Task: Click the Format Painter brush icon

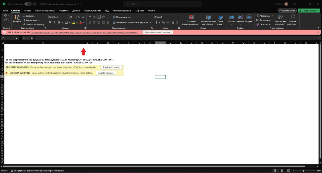Action: coord(24,25)
